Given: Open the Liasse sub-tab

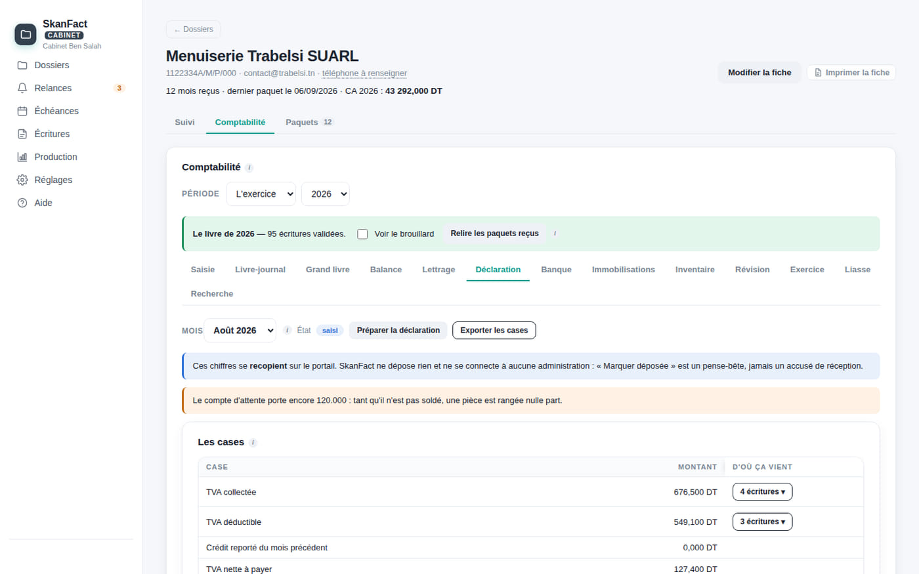Looking at the screenshot, I should click(x=857, y=270).
